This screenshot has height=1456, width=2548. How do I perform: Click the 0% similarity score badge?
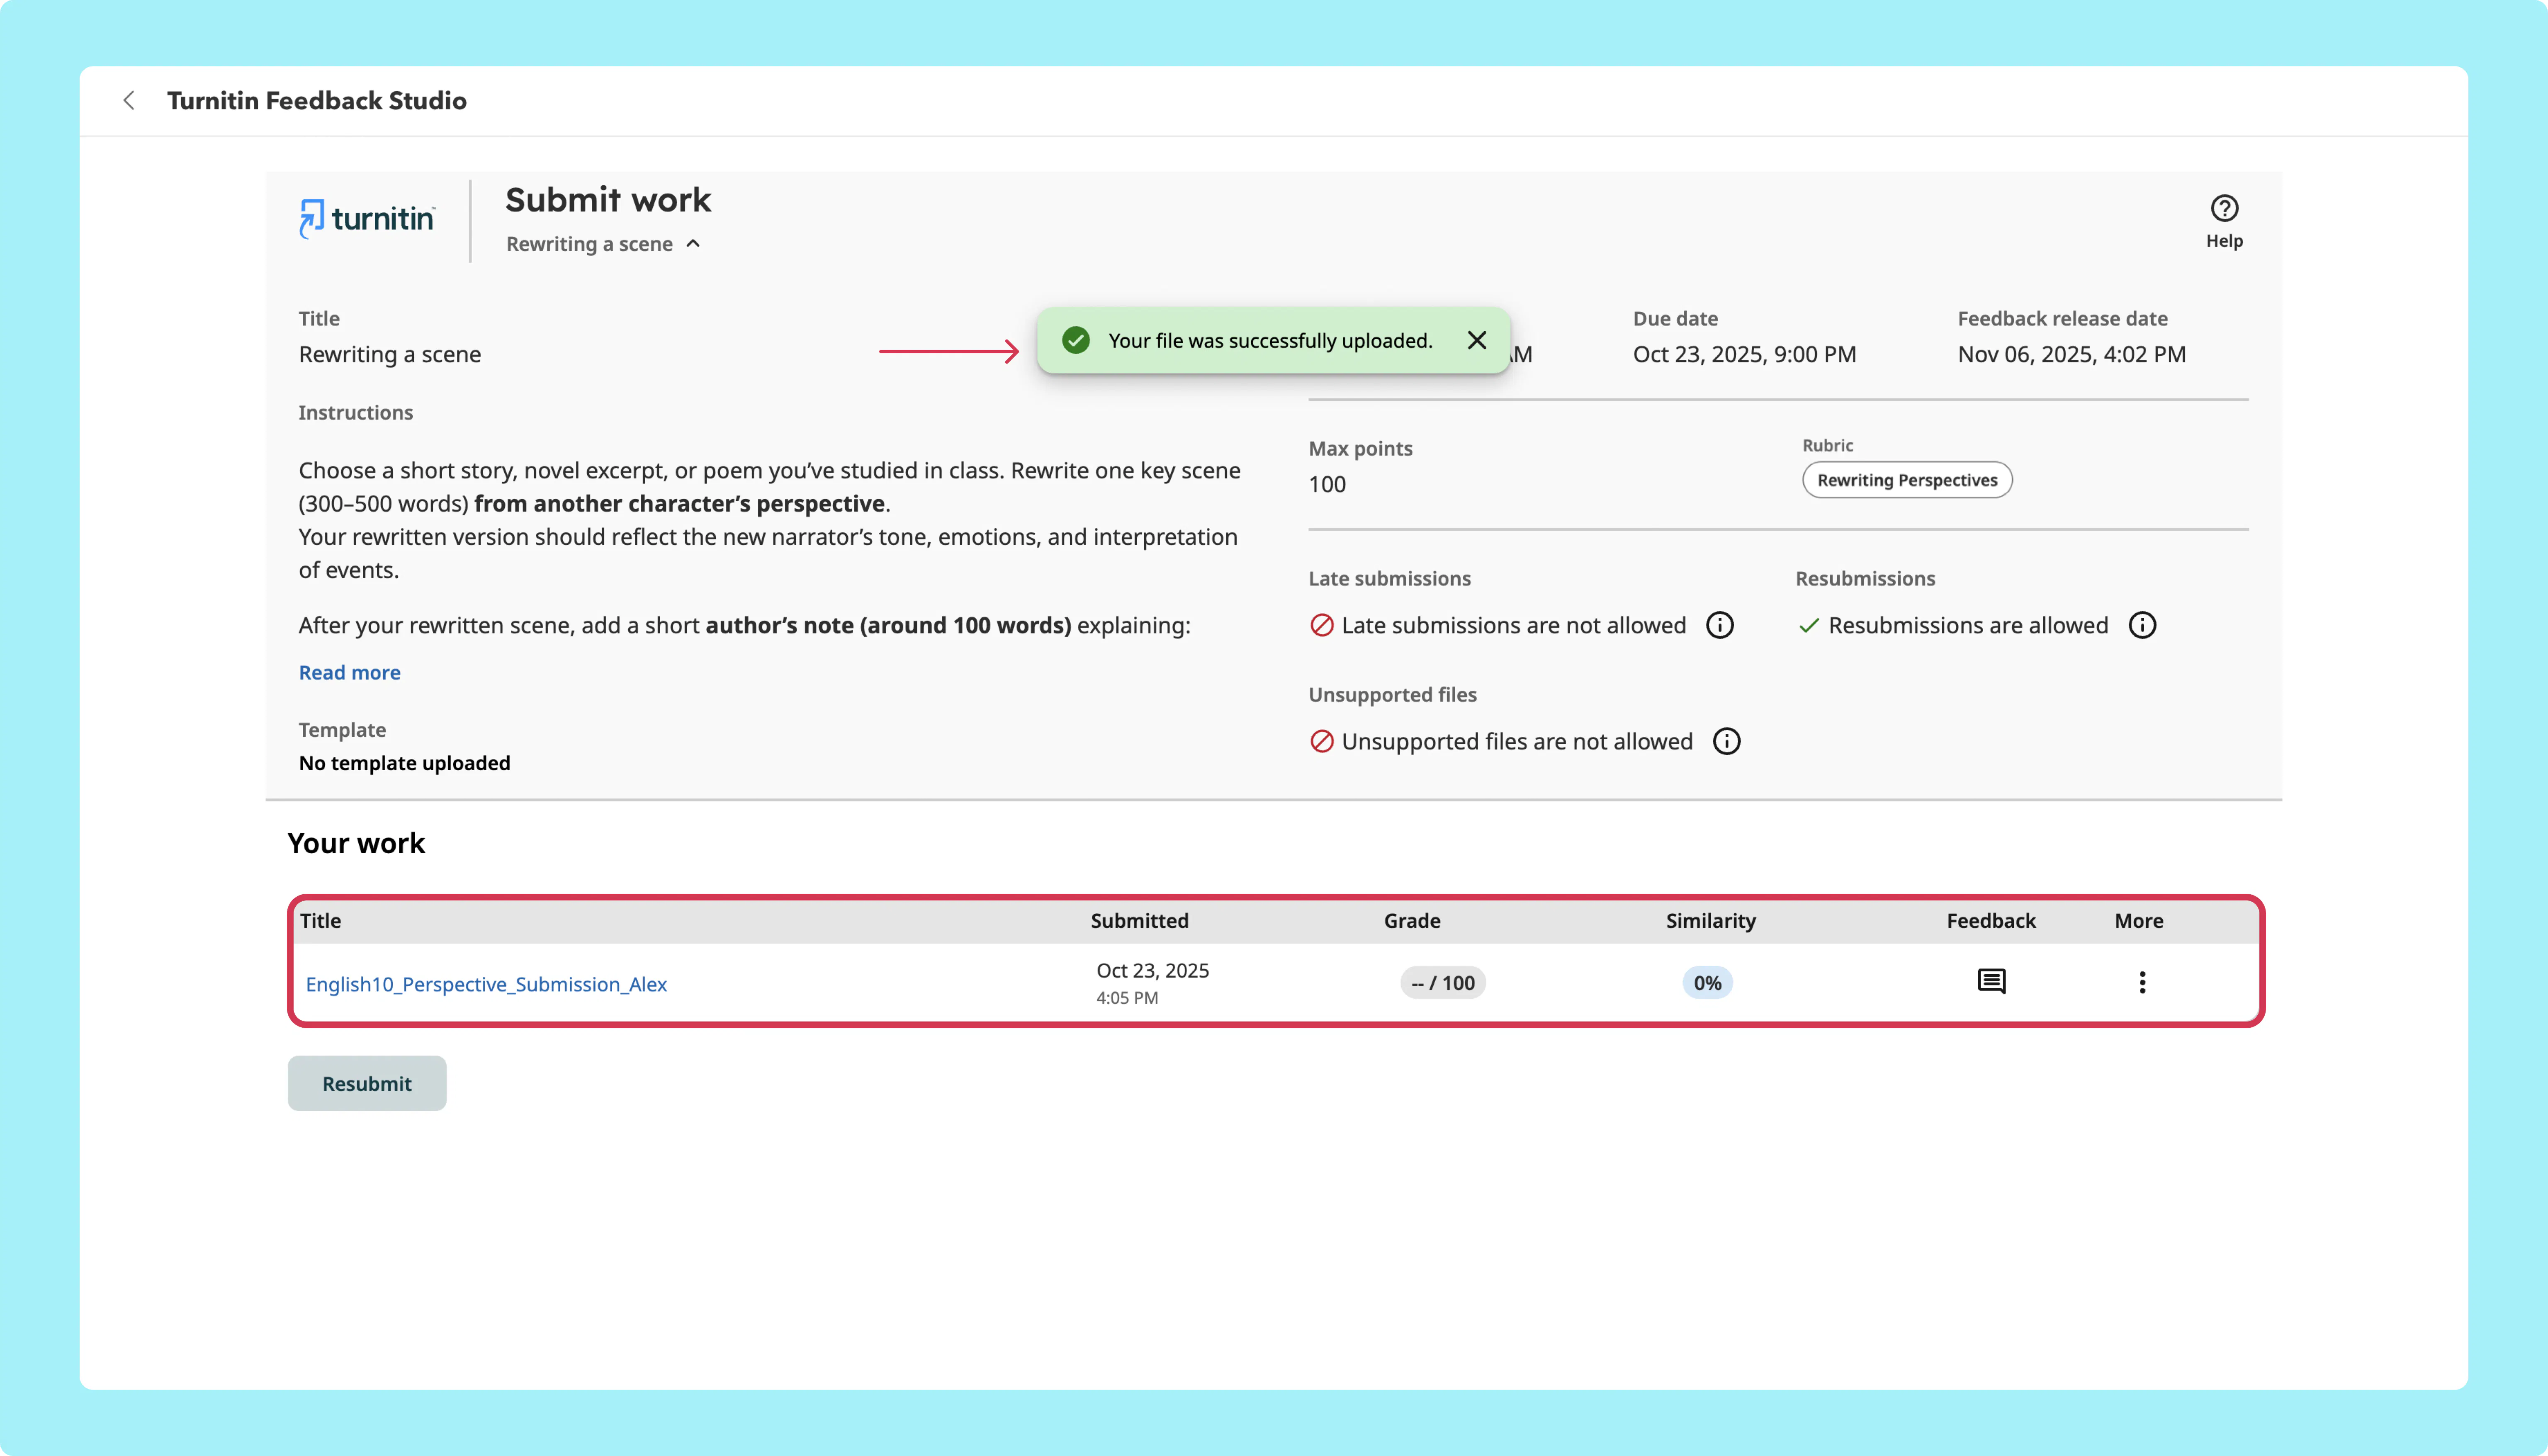point(1708,983)
